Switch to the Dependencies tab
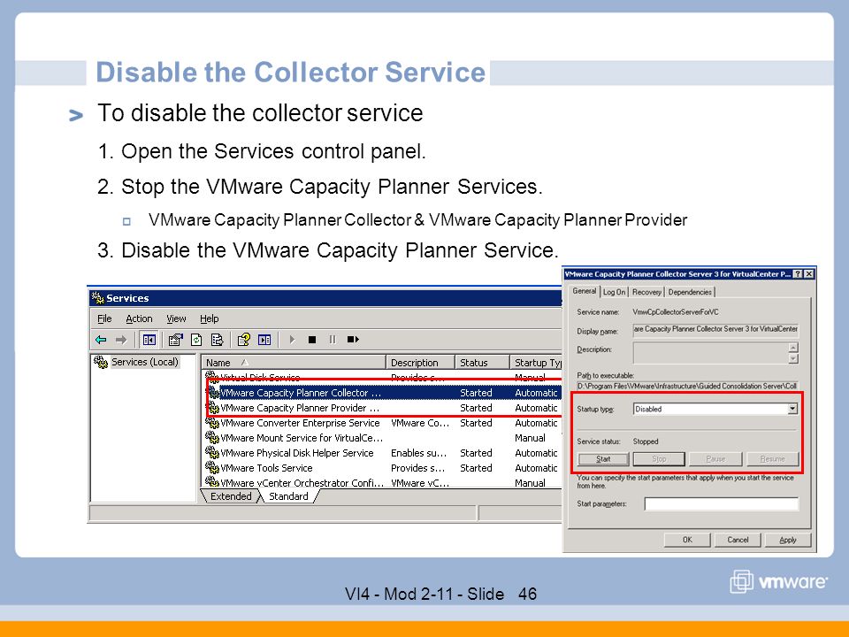The width and height of the screenshot is (849, 637). (690, 292)
